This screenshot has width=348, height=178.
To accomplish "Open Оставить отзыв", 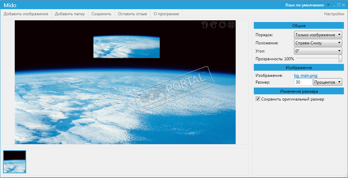I will point(132,14).
